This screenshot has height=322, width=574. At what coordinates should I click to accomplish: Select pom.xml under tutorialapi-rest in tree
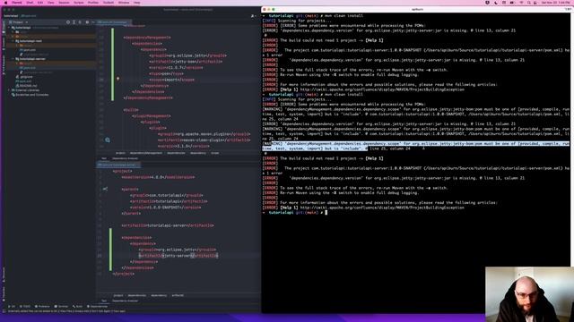pos(28,50)
